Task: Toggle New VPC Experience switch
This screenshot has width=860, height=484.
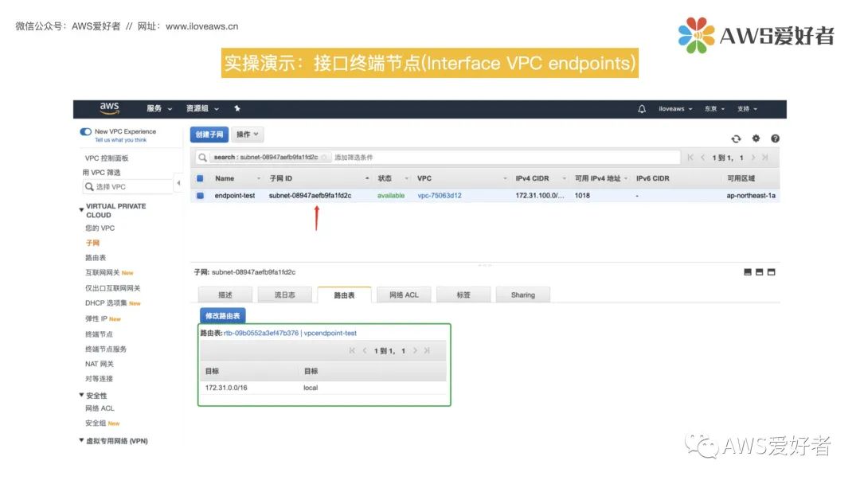Action: [85, 131]
